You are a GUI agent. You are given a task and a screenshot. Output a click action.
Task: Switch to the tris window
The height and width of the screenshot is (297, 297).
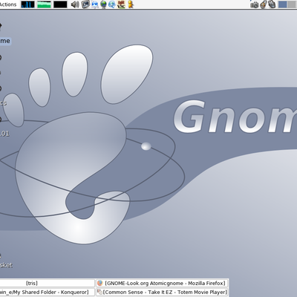[x=47, y=283]
